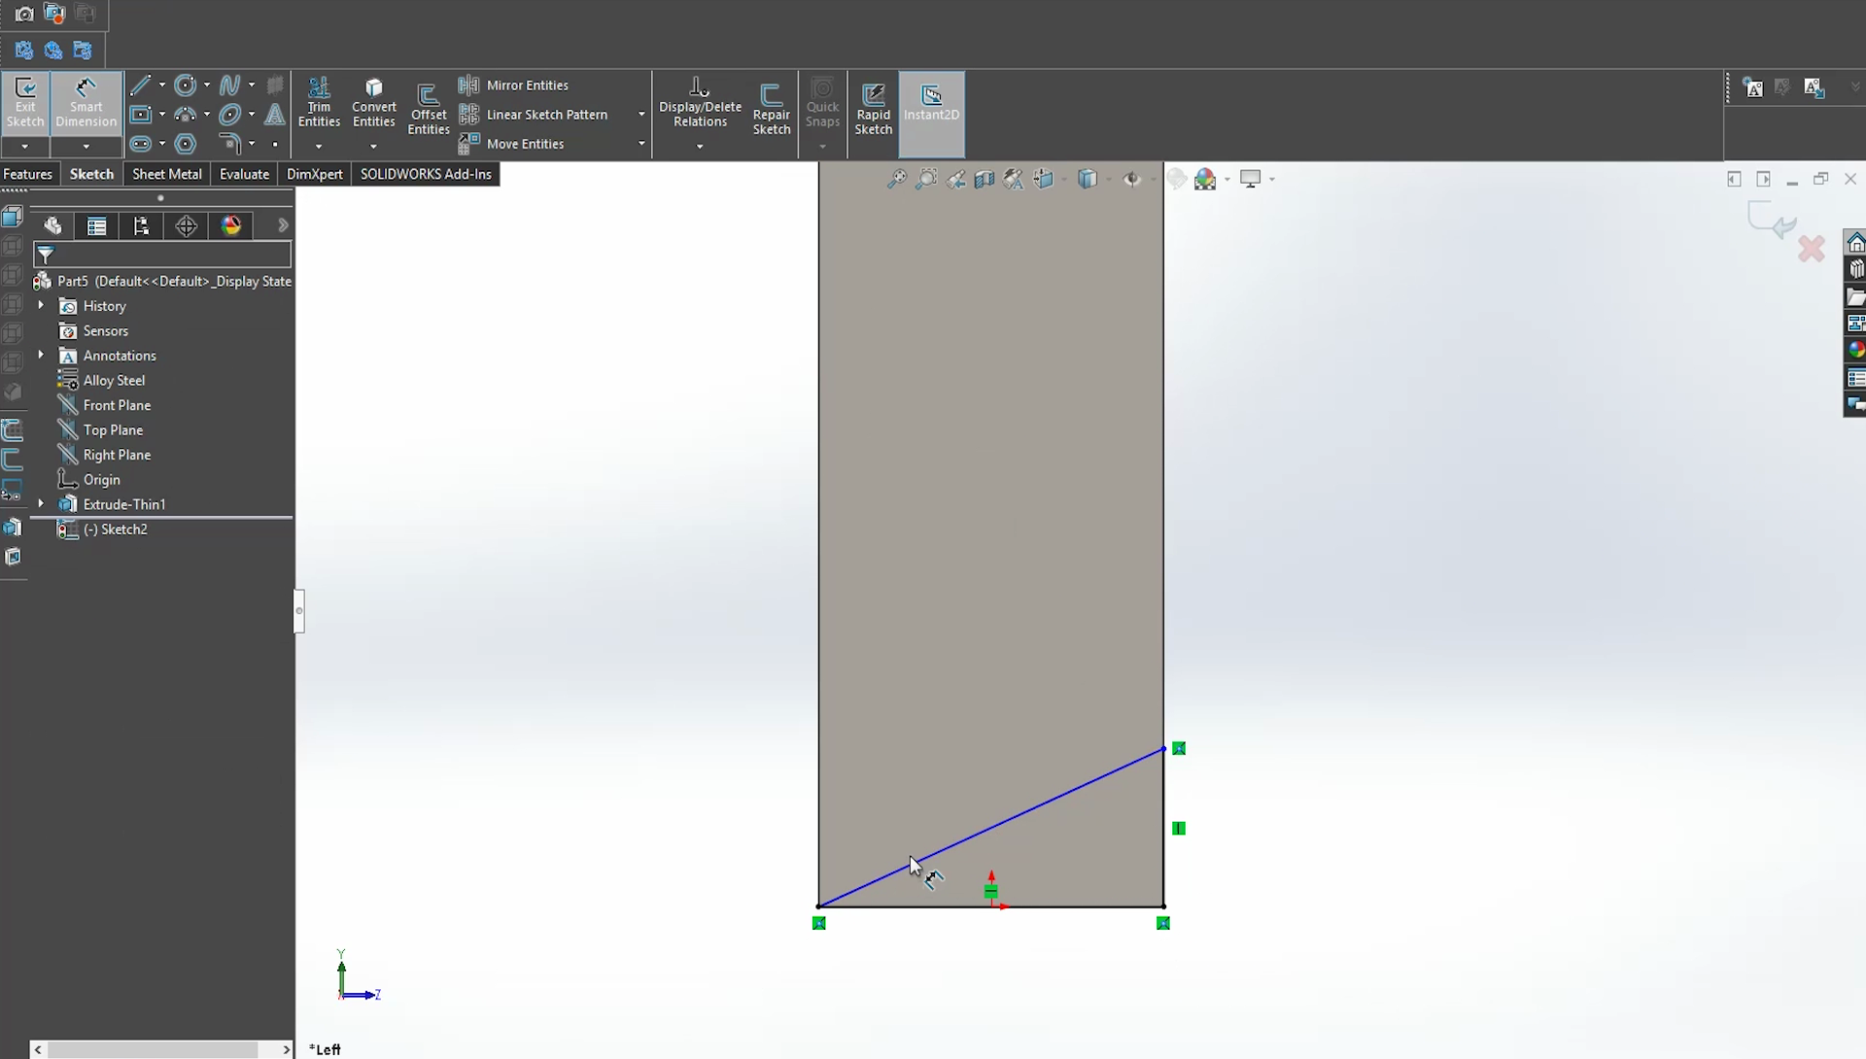Select the Centerpoint Arc tool
This screenshot has height=1059, width=1866.
point(186,115)
